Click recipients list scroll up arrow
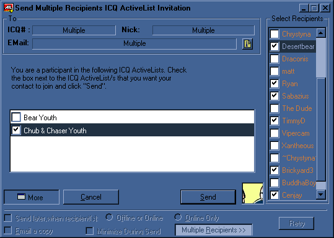Screen dimensions: 334x238 pyautogui.click(x=321, y=33)
